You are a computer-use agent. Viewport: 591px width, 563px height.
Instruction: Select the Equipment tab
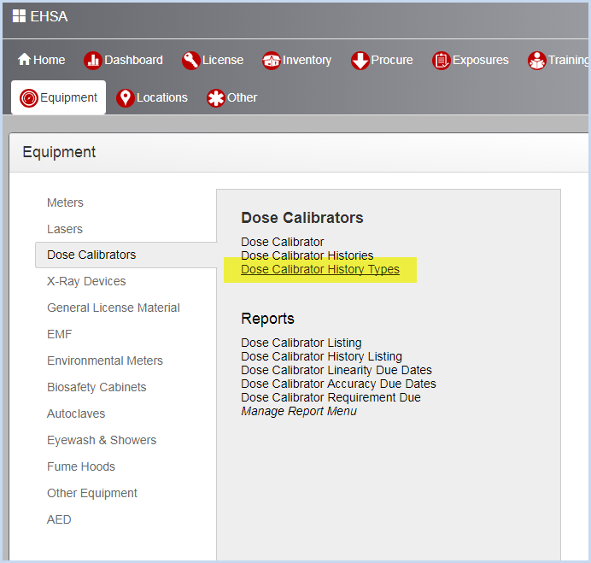point(58,97)
